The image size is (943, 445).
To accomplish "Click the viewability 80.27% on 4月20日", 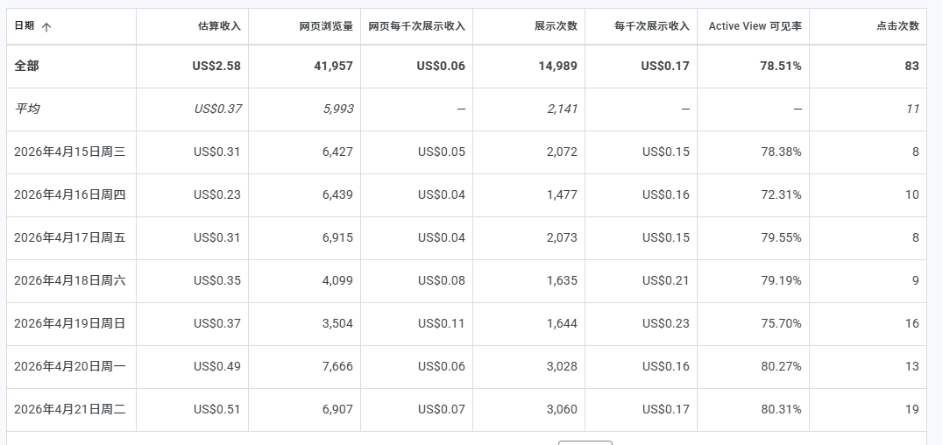I will pos(781,366).
